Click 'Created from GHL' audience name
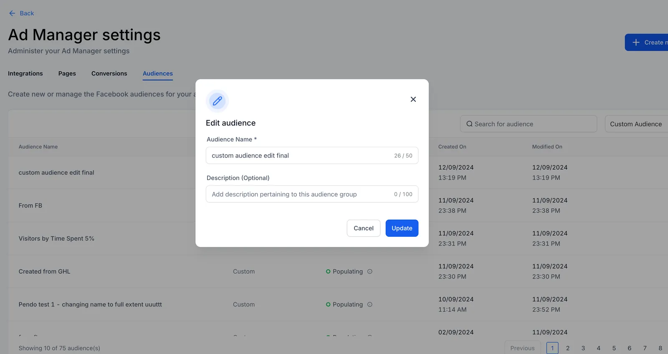 [44, 271]
